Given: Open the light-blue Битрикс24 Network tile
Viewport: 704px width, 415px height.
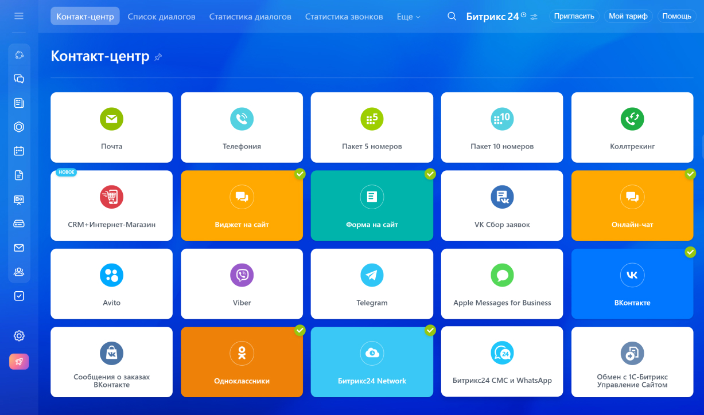Looking at the screenshot, I should [372, 362].
